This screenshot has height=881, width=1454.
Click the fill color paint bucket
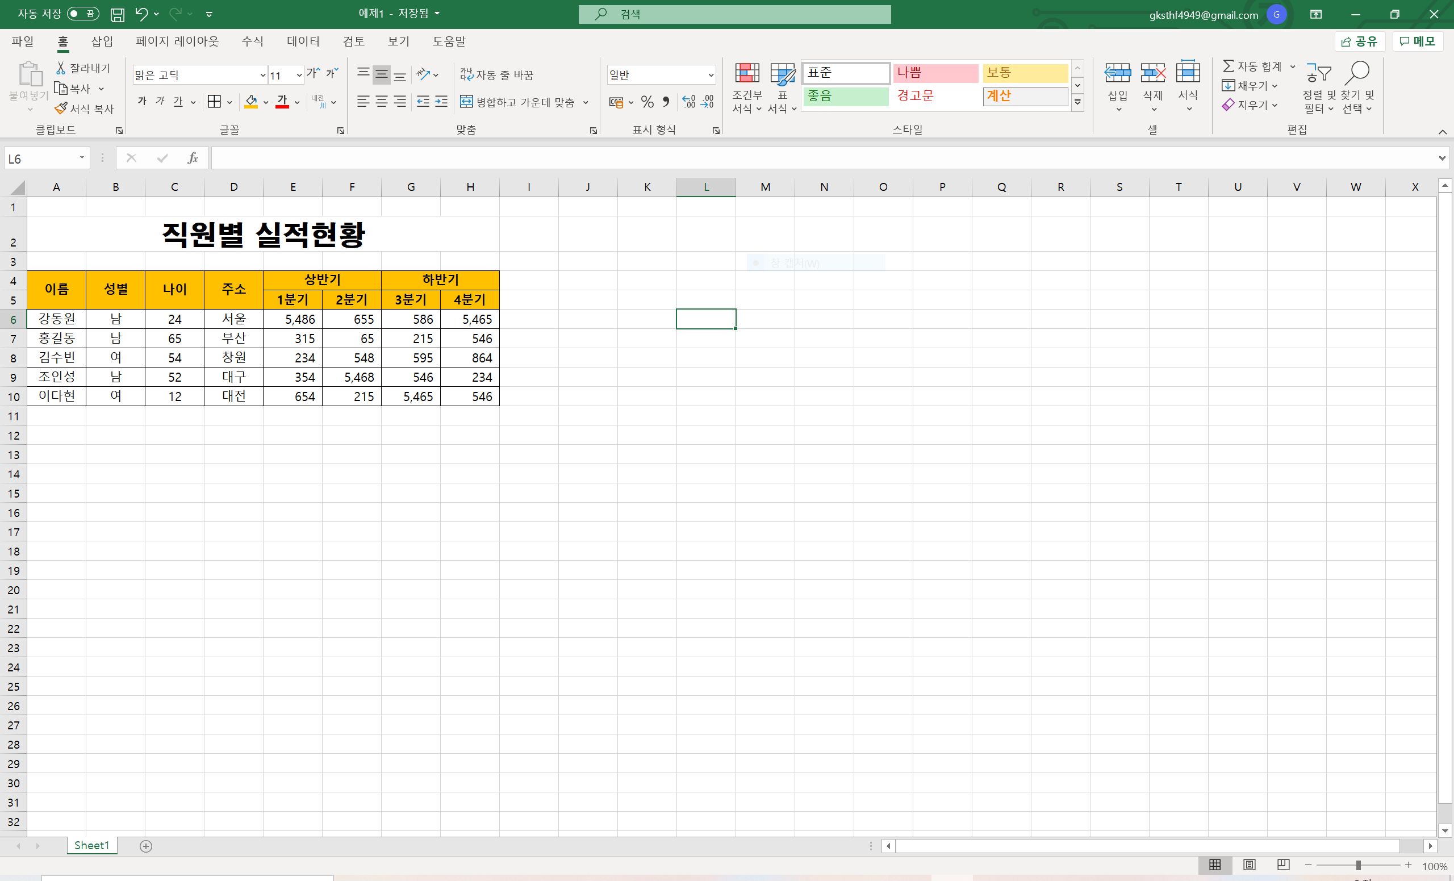pyautogui.click(x=252, y=102)
